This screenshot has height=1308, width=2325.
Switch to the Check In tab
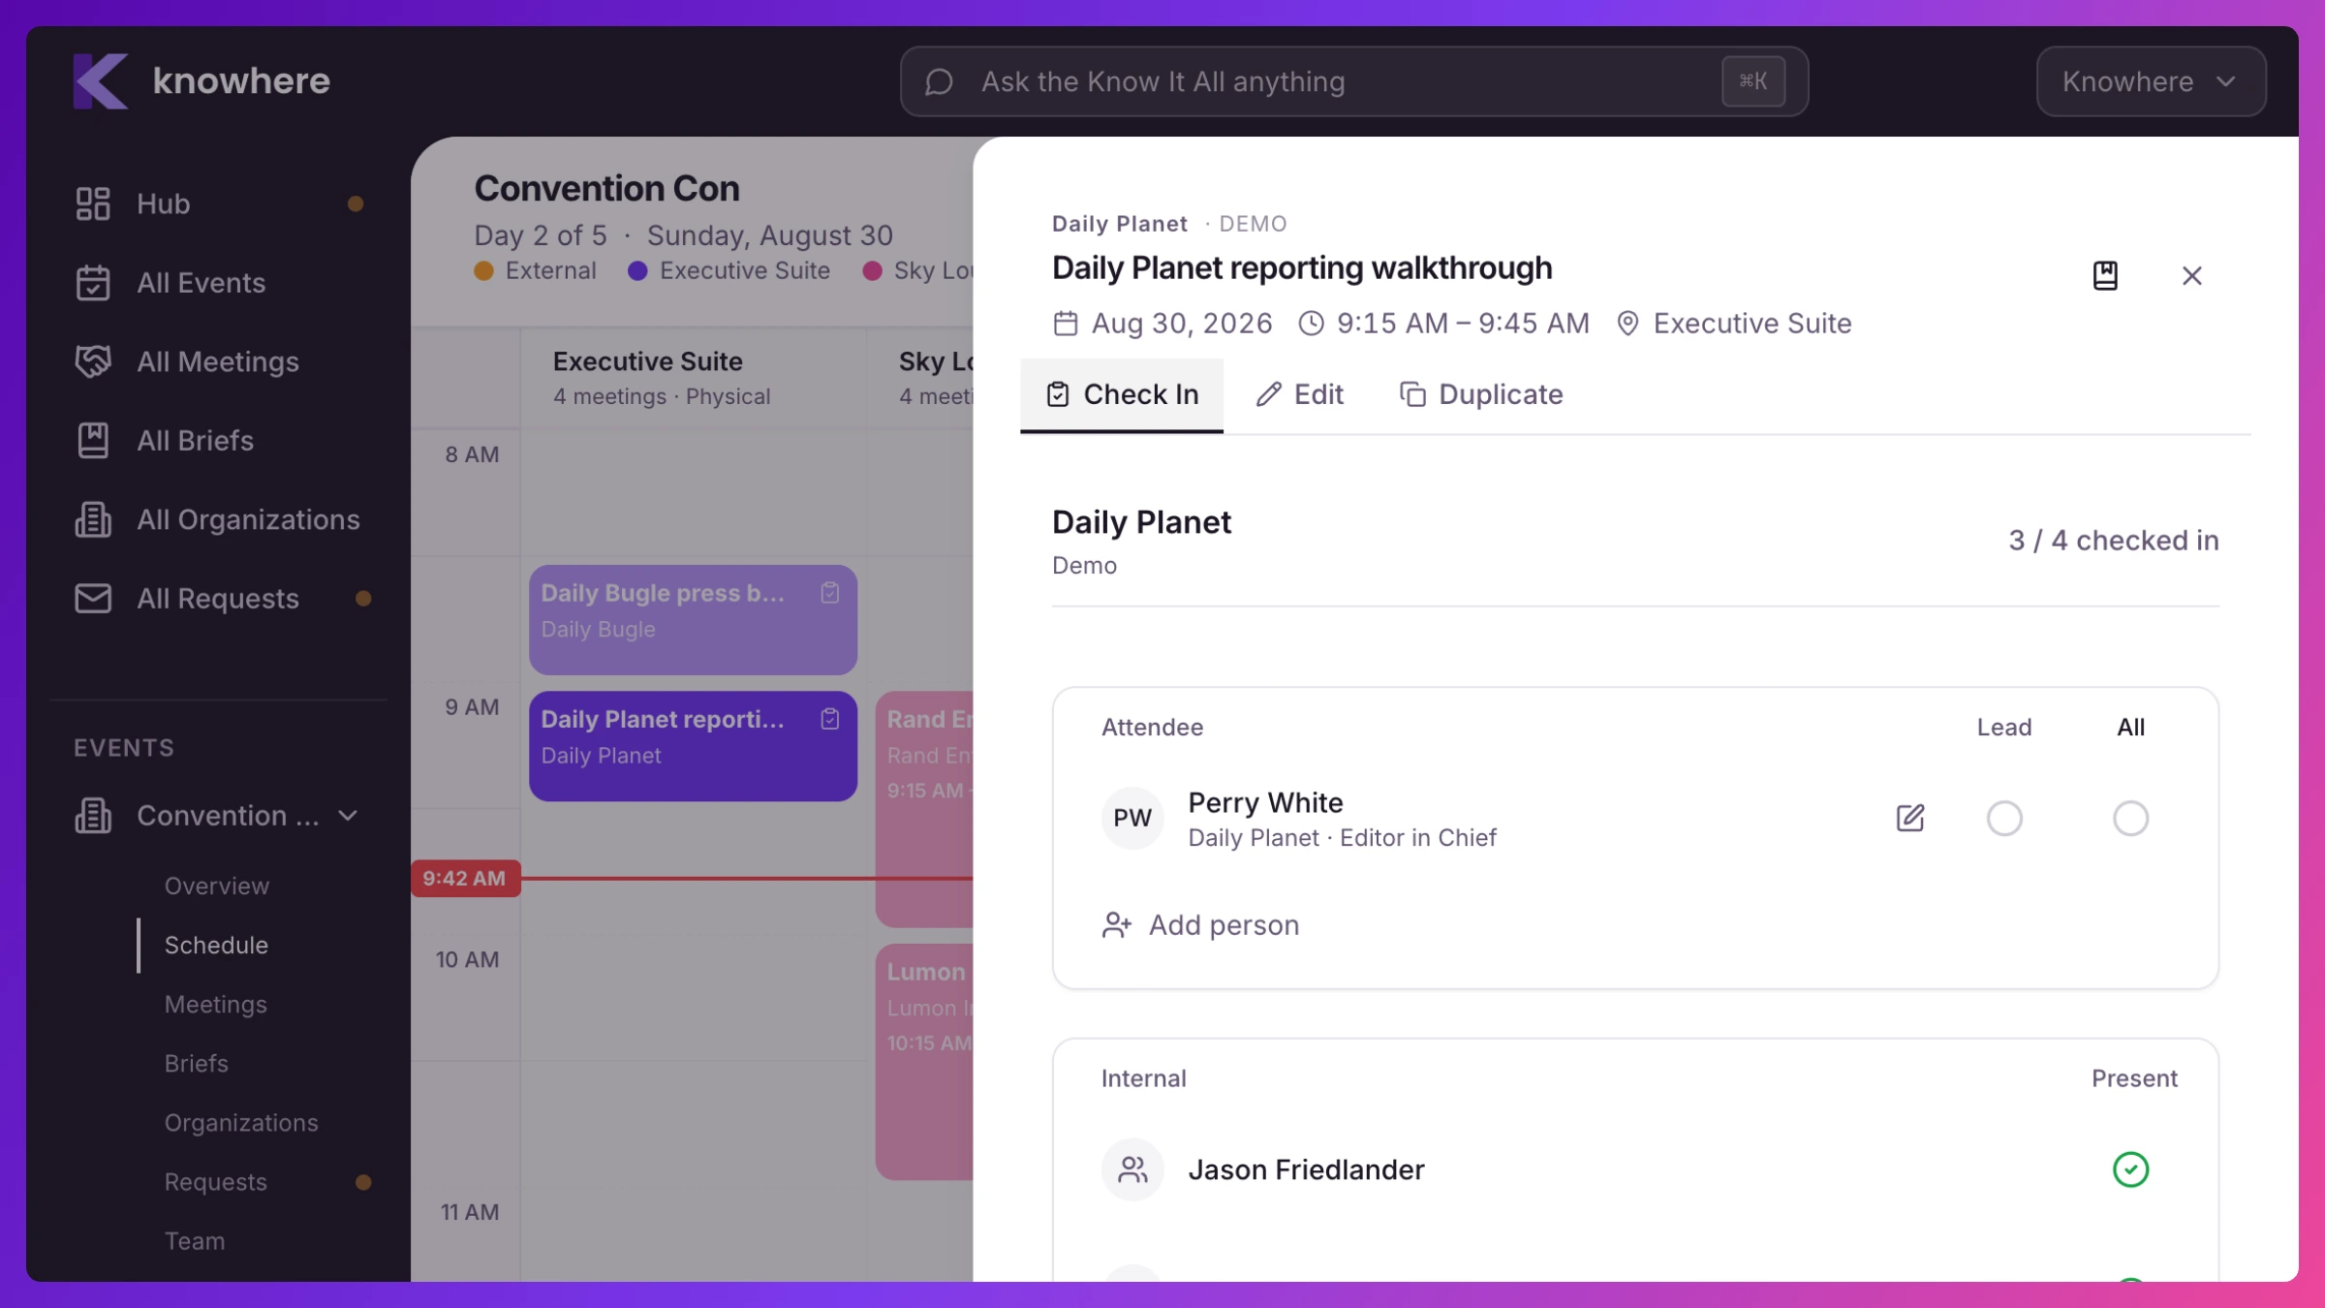[1122, 394]
